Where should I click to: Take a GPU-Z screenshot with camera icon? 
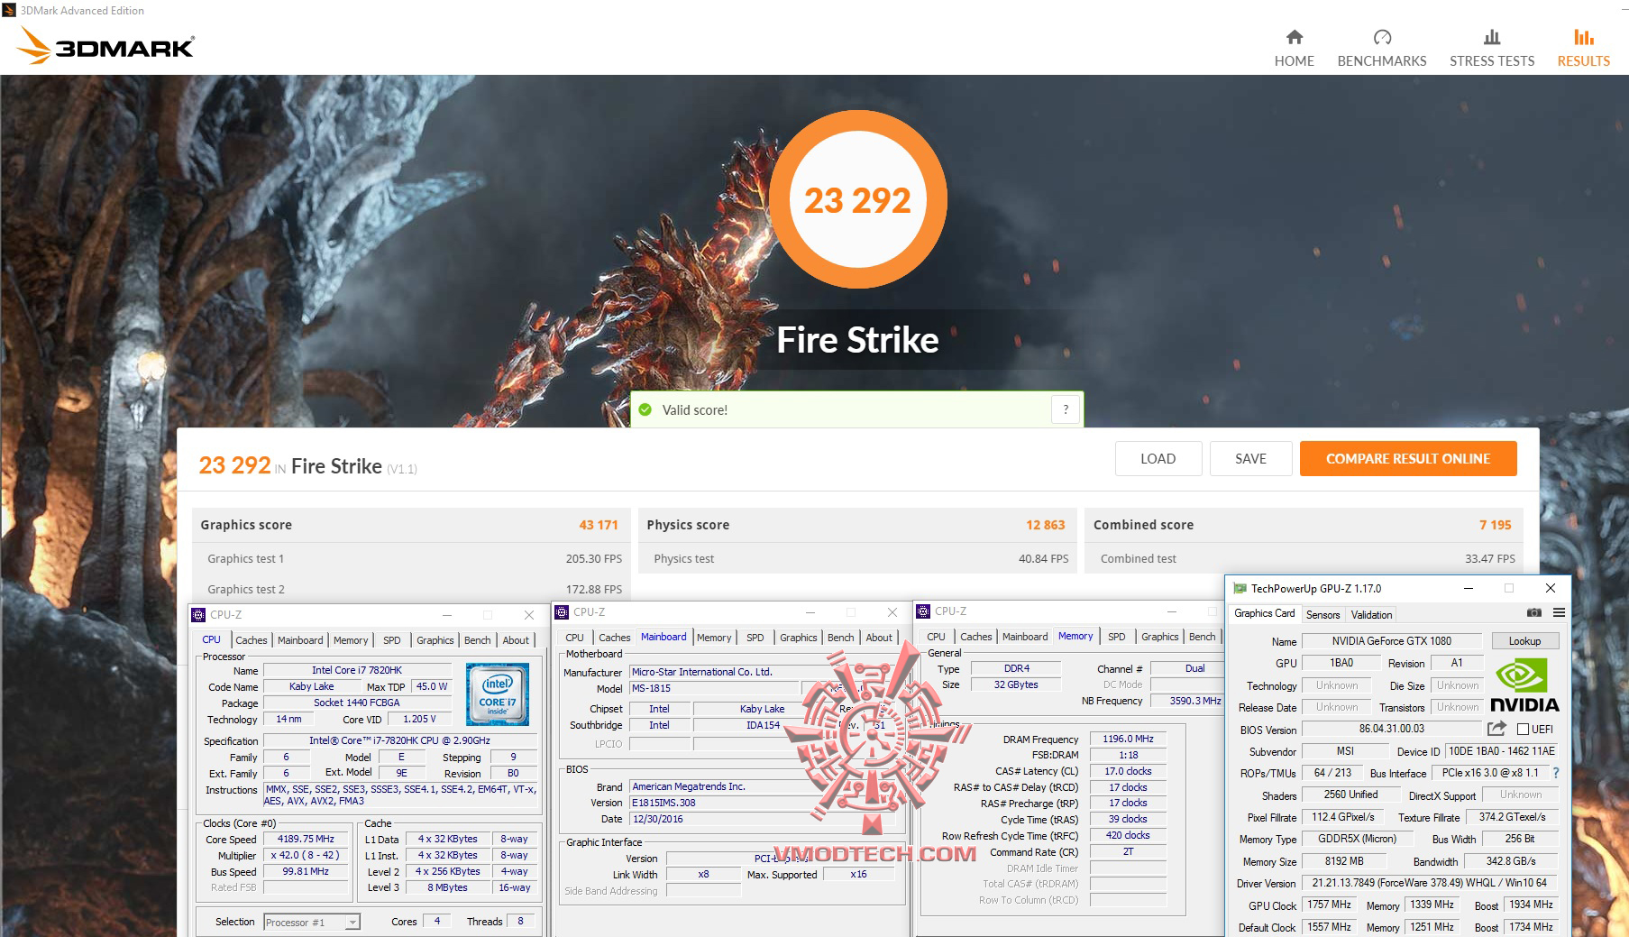[x=1533, y=613]
